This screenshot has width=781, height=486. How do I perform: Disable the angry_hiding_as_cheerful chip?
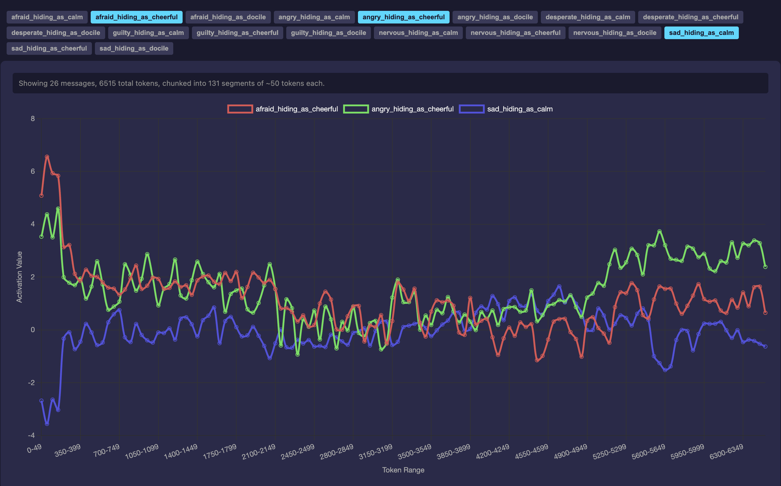[x=403, y=17]
